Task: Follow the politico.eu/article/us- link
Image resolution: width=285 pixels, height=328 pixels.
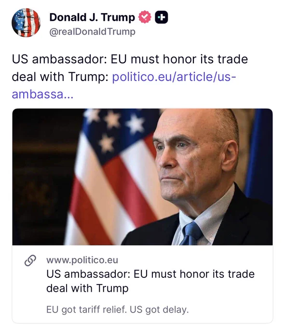Action: pos(174,77)
